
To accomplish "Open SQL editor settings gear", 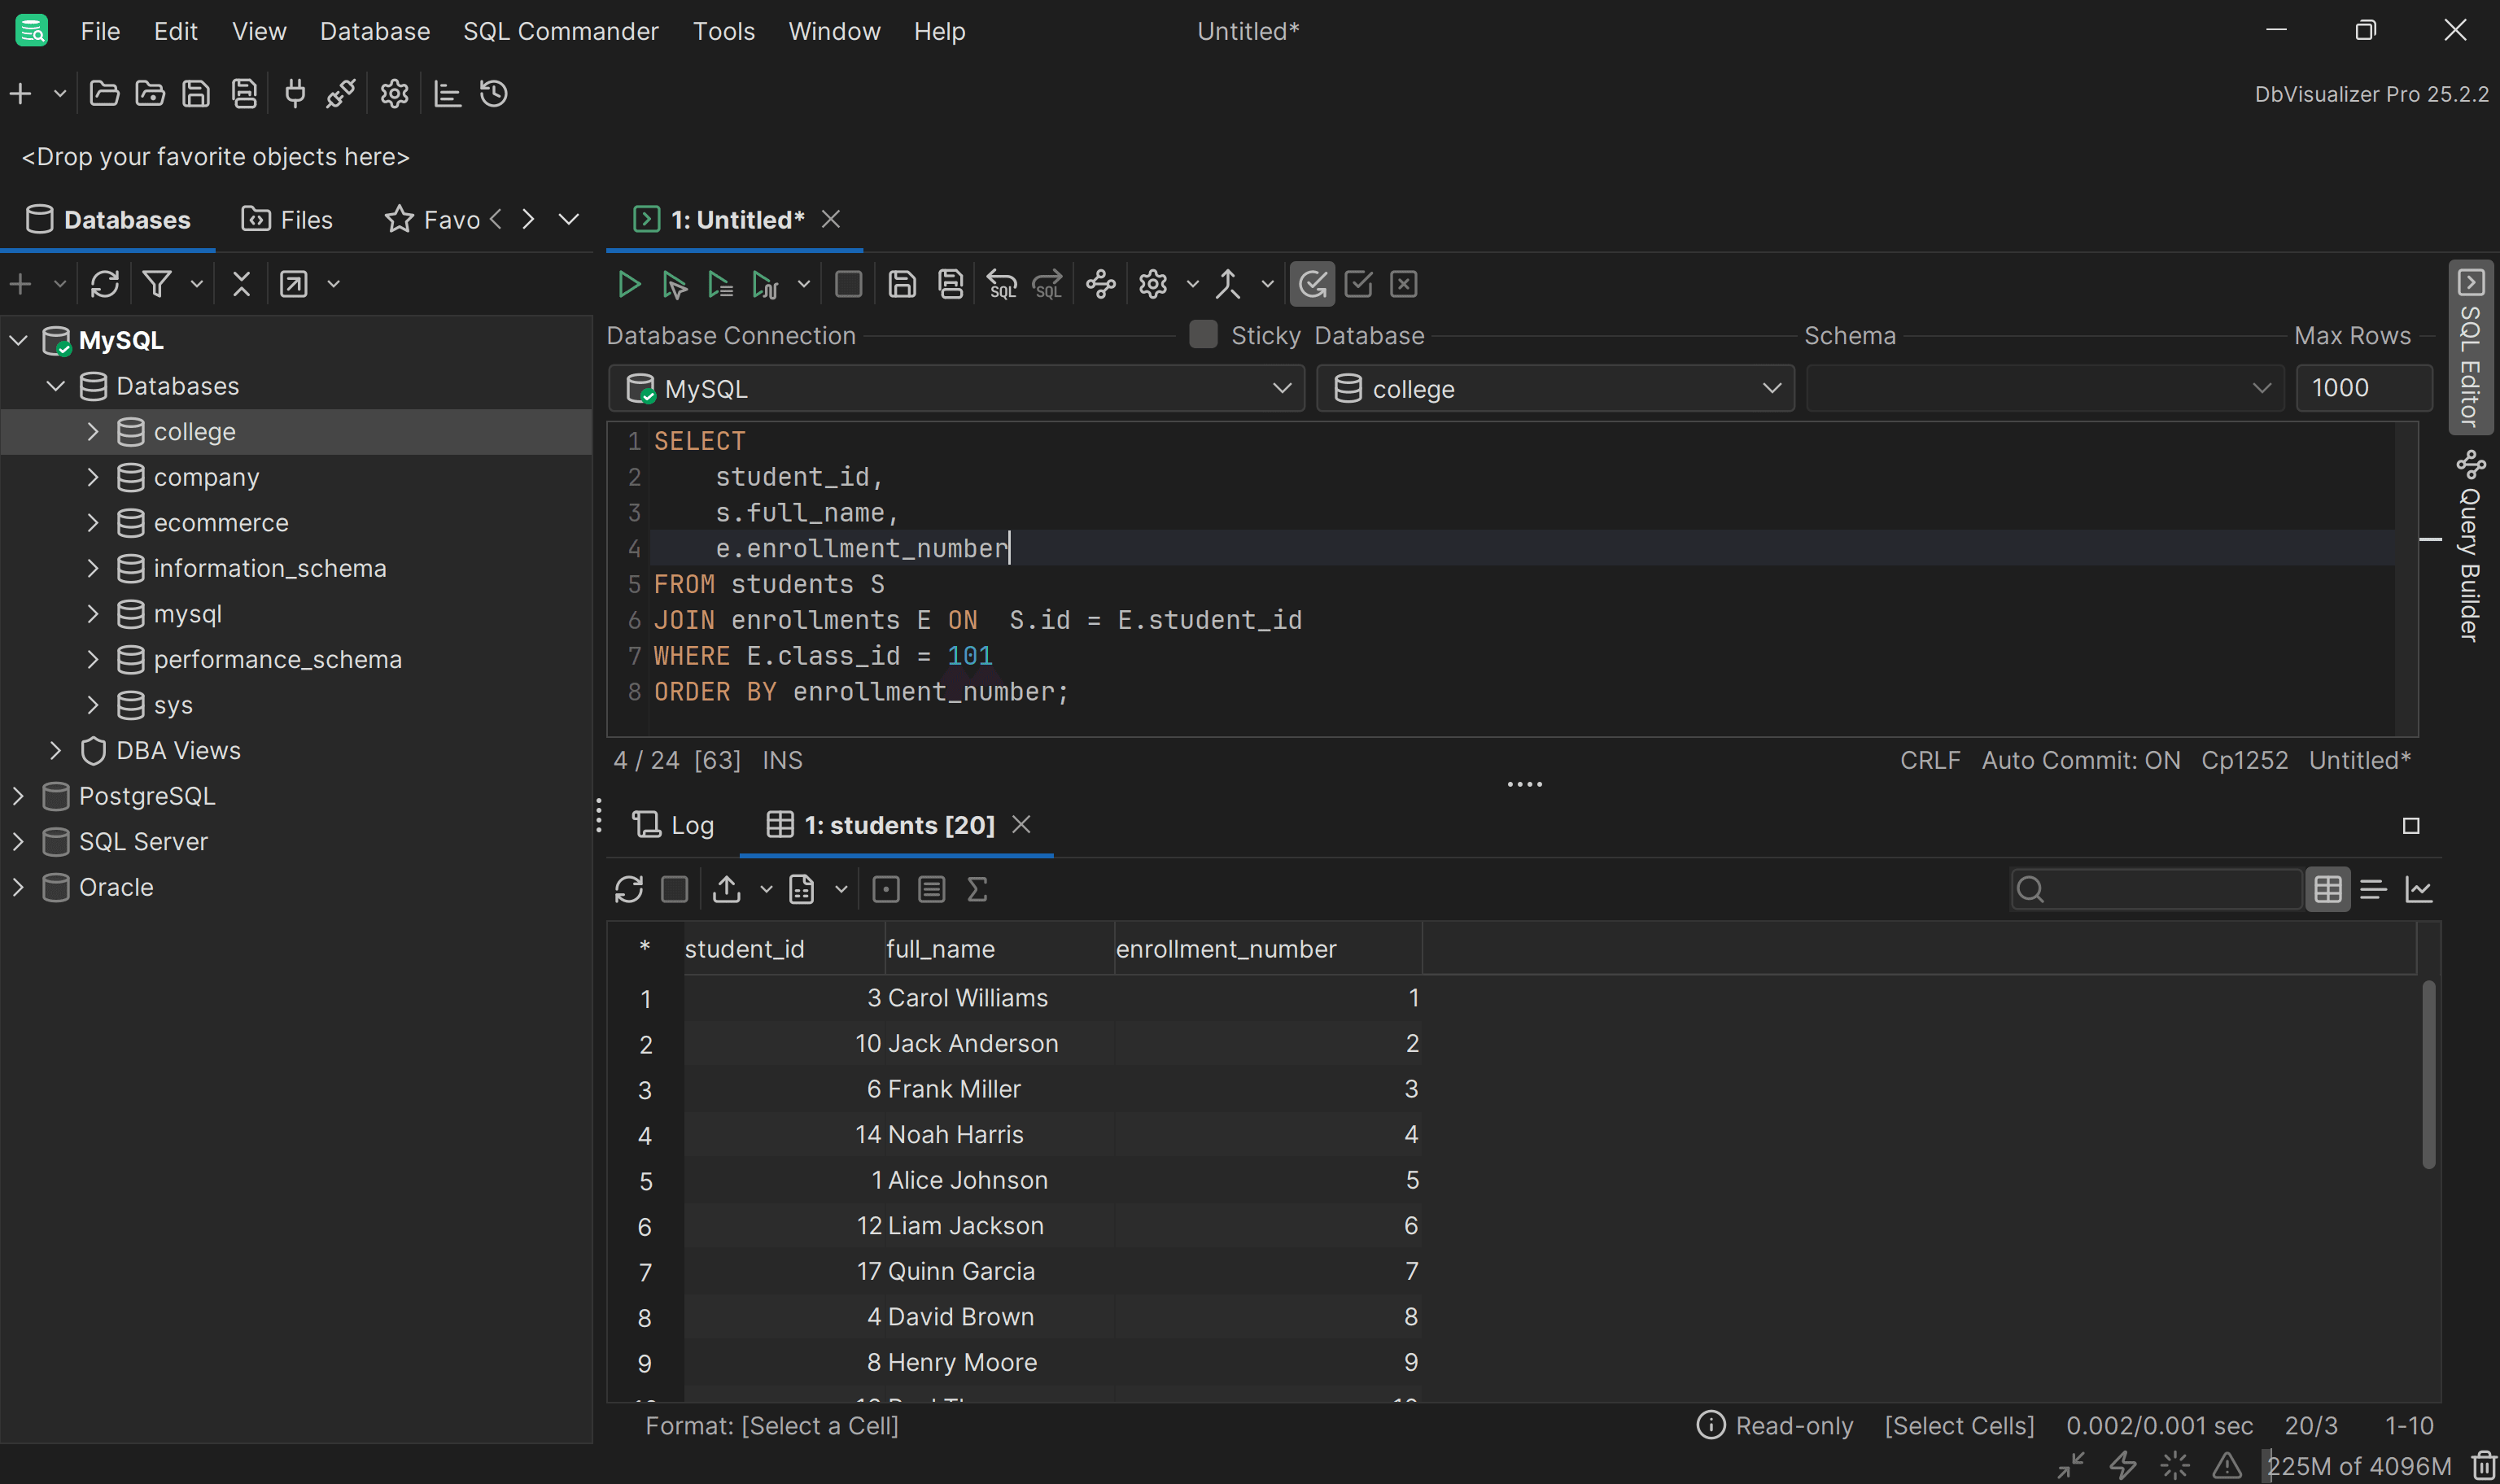I will tap(1153, 285).
